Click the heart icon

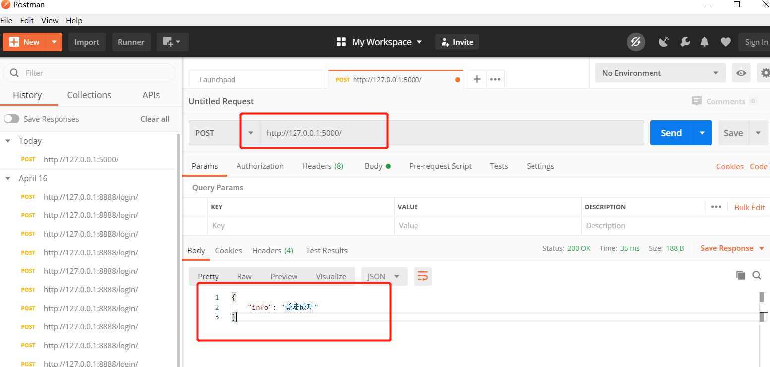pos(726,42)
